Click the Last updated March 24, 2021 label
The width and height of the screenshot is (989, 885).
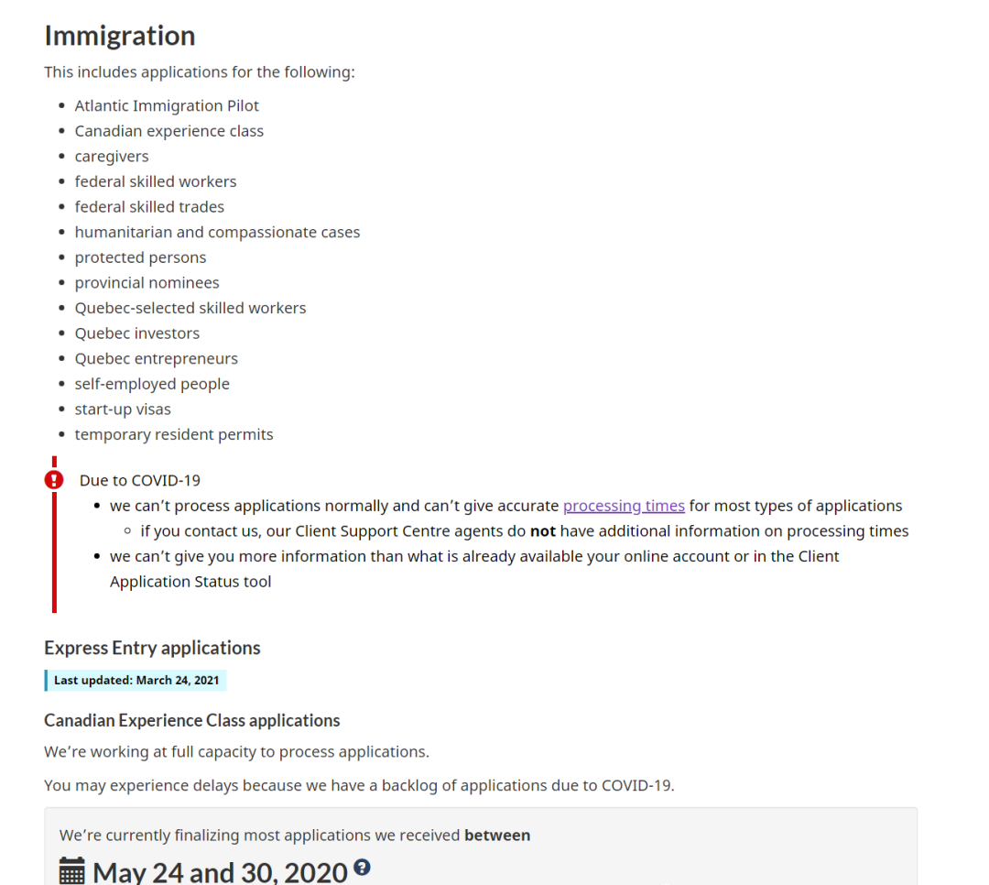[x=136, y=681]
